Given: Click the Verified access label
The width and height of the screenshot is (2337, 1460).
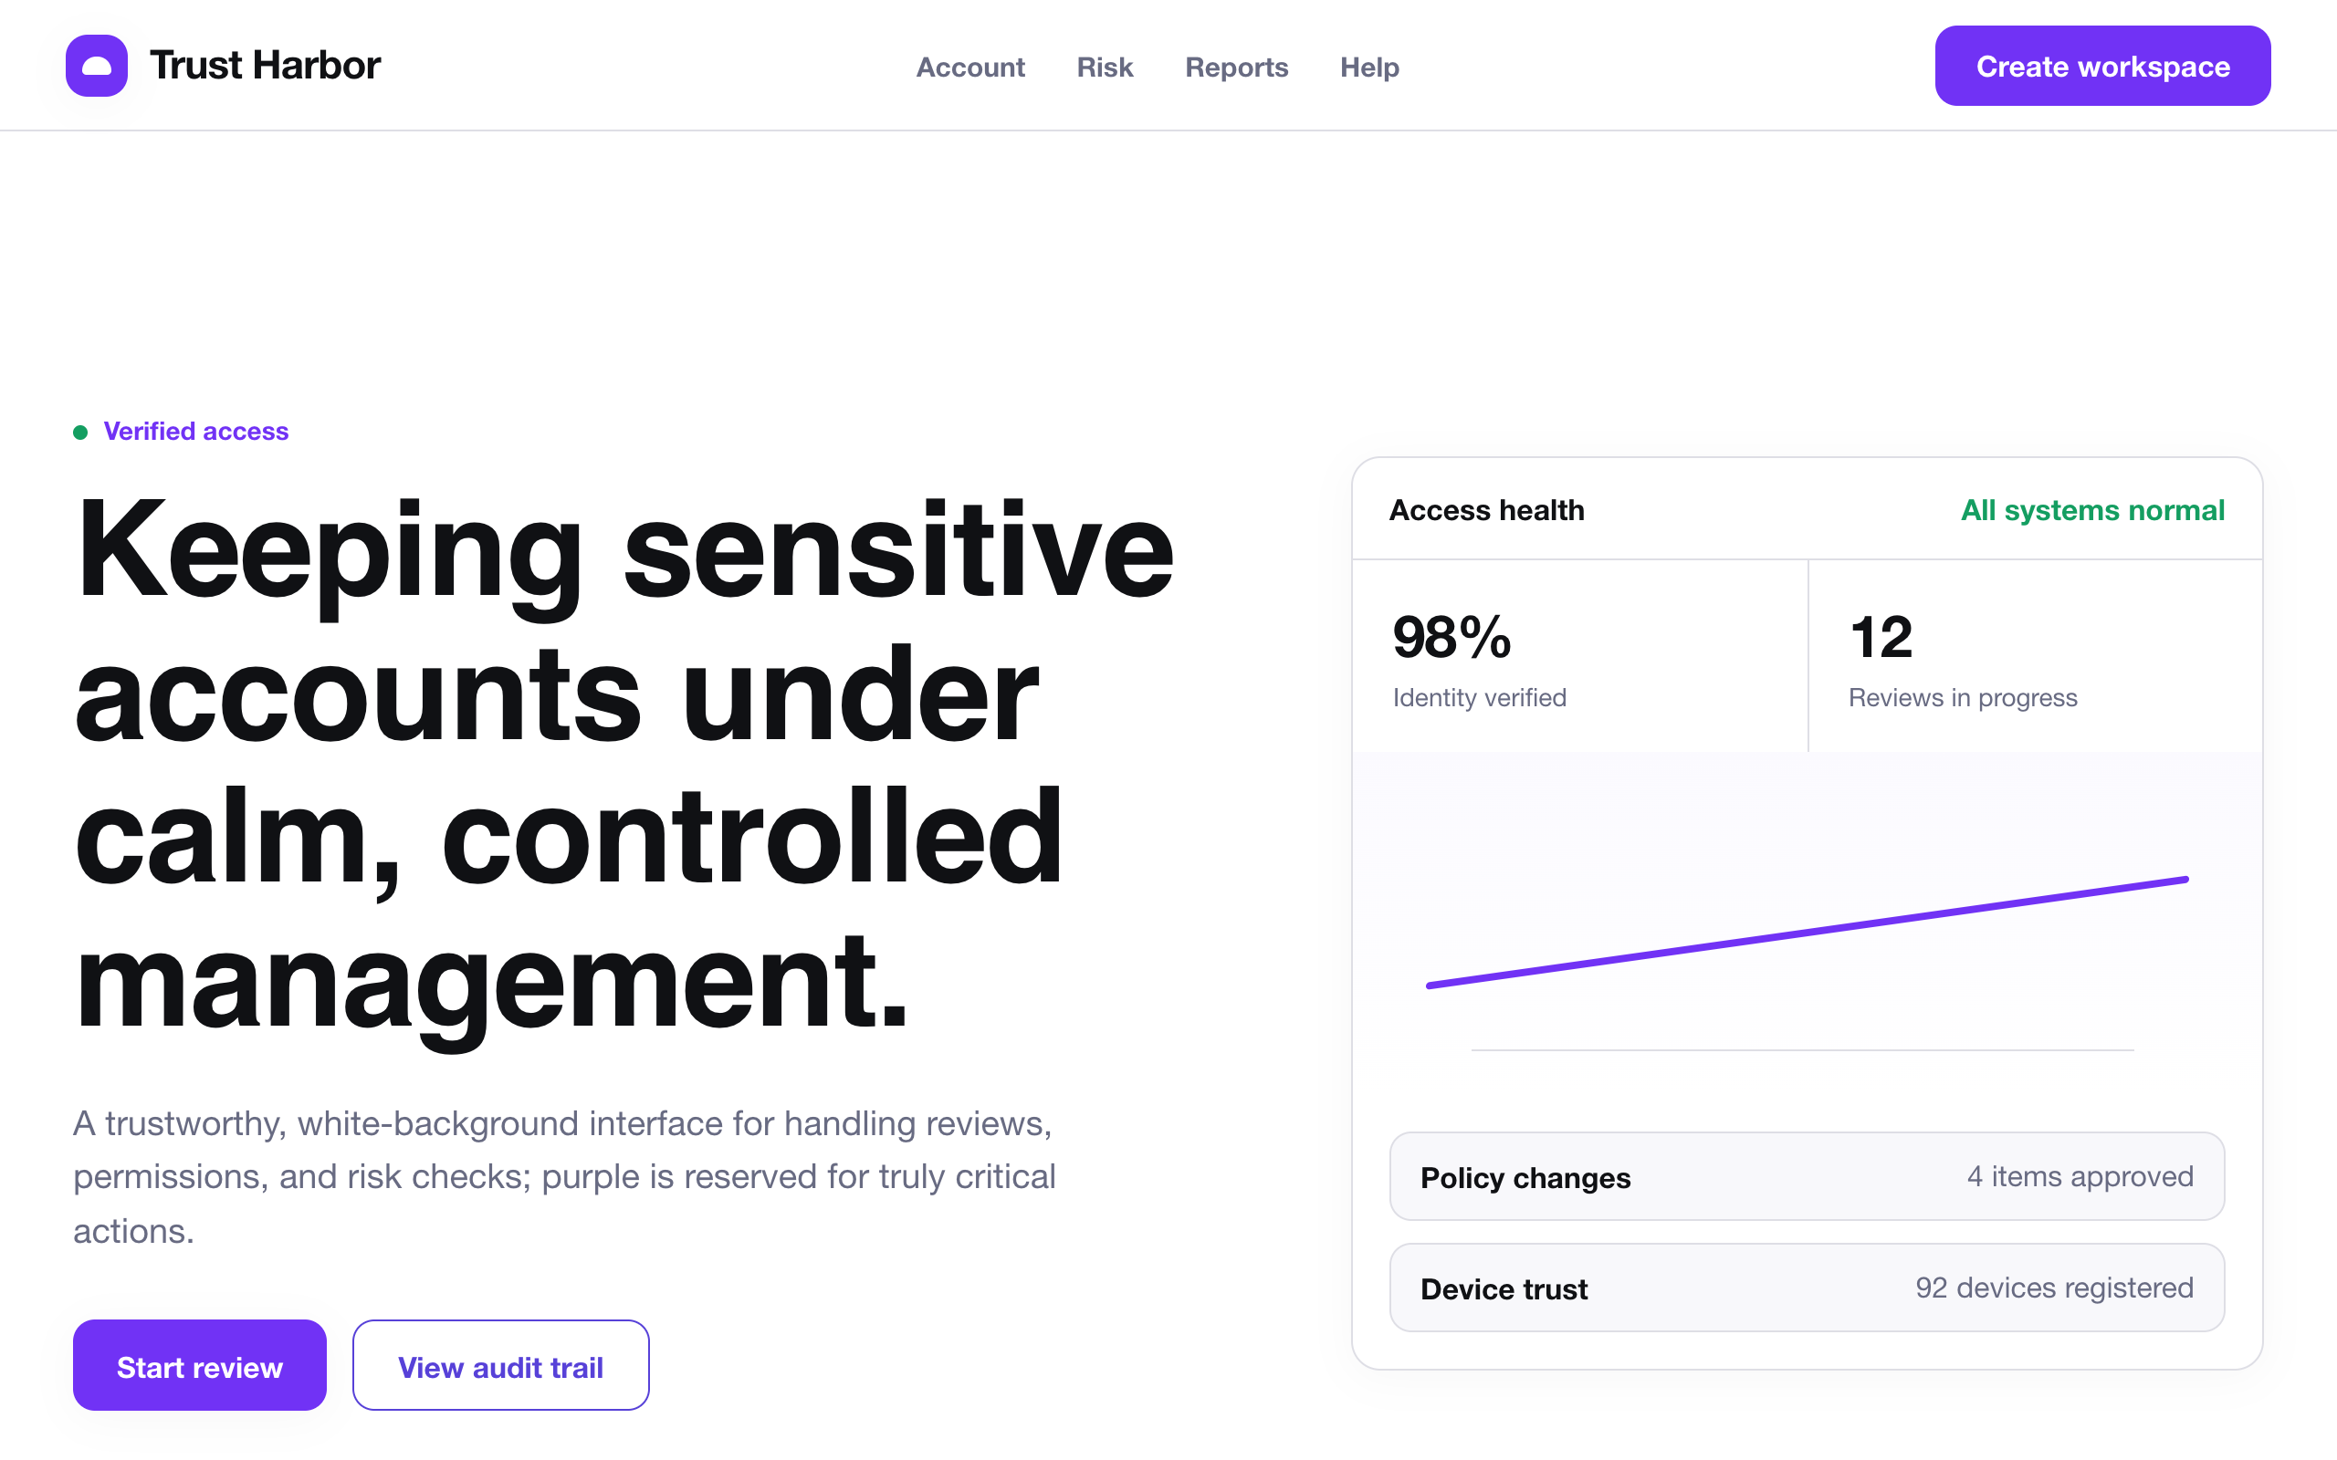Looking at the screenshot, I should point(196,431).
